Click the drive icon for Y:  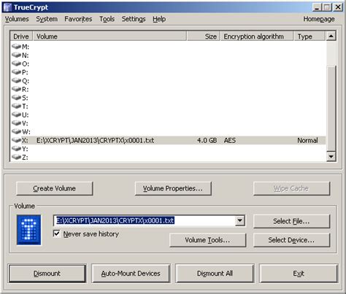click(16, 149)
